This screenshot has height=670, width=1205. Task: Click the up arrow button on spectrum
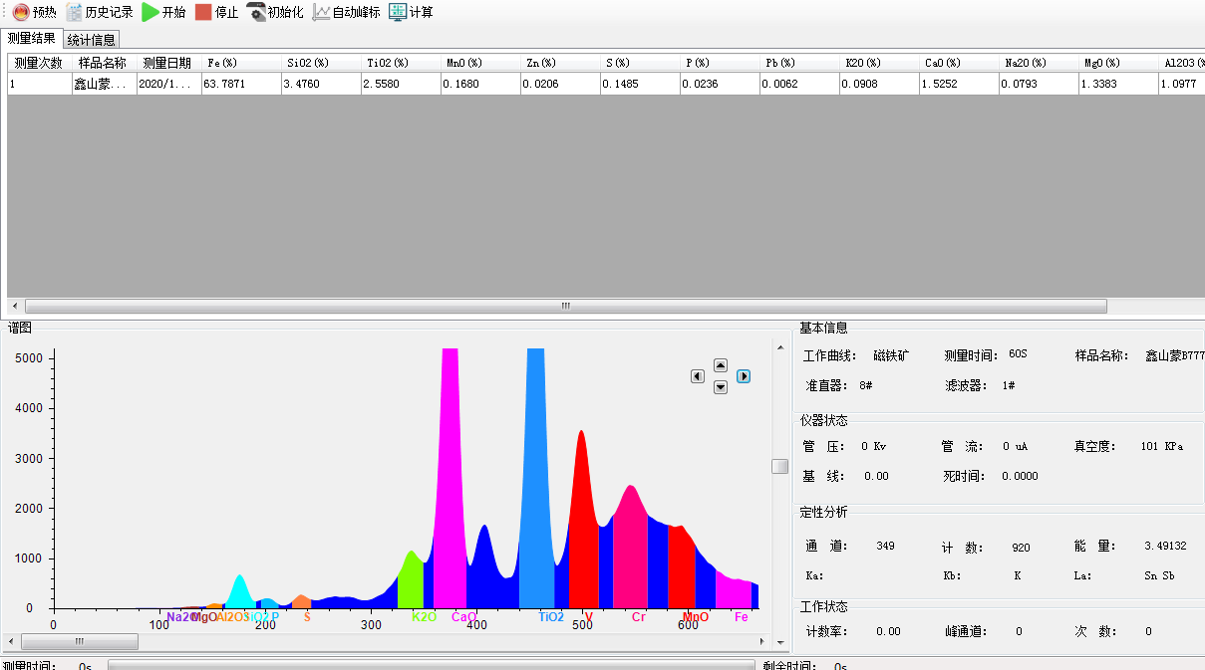point(721,365)
